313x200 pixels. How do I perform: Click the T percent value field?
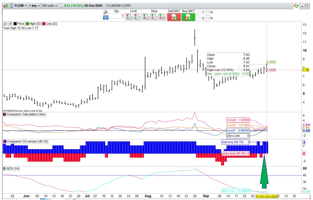pos(207,12)
